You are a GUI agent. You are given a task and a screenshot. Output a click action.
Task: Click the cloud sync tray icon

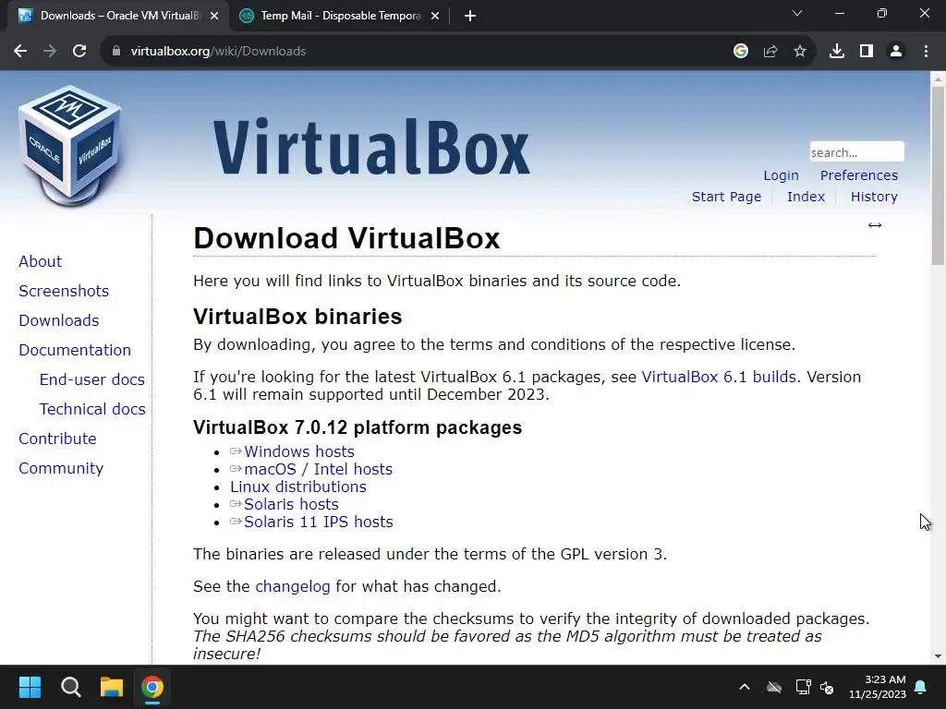[x=774, y=687]
